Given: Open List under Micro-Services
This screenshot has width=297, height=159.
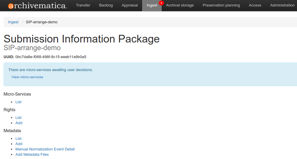Looking at the screenshot, I should [18, 102].
